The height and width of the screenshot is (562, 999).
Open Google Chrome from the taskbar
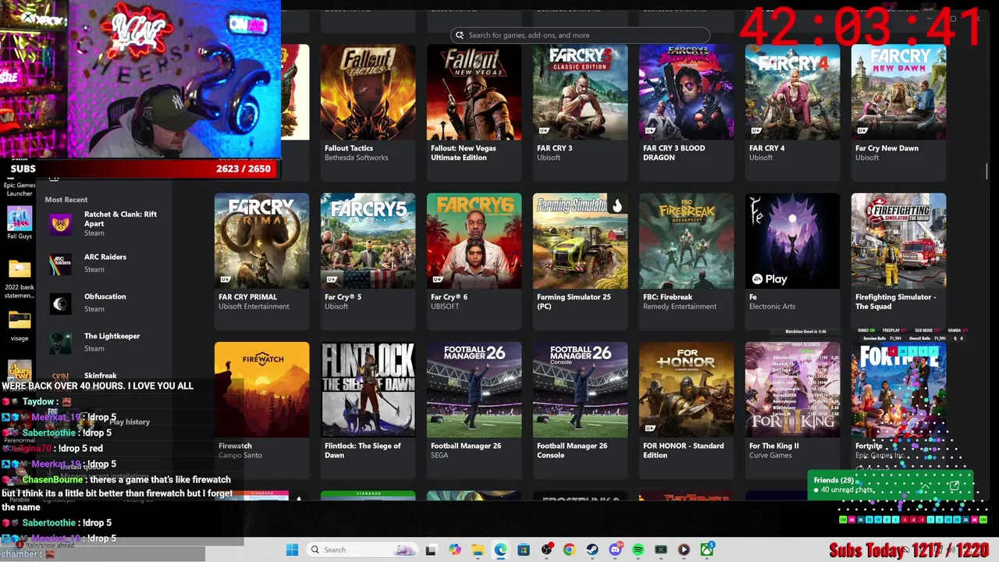[x=569, y=550]
